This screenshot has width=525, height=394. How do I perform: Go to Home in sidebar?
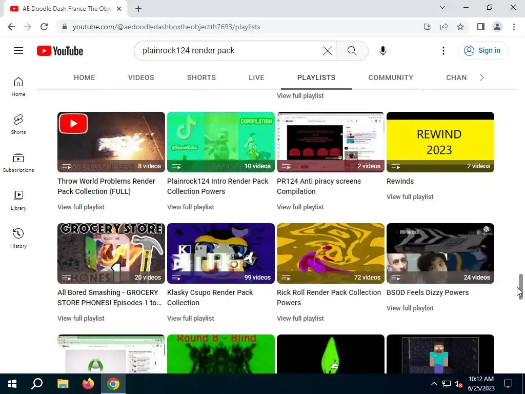point(18,87)
